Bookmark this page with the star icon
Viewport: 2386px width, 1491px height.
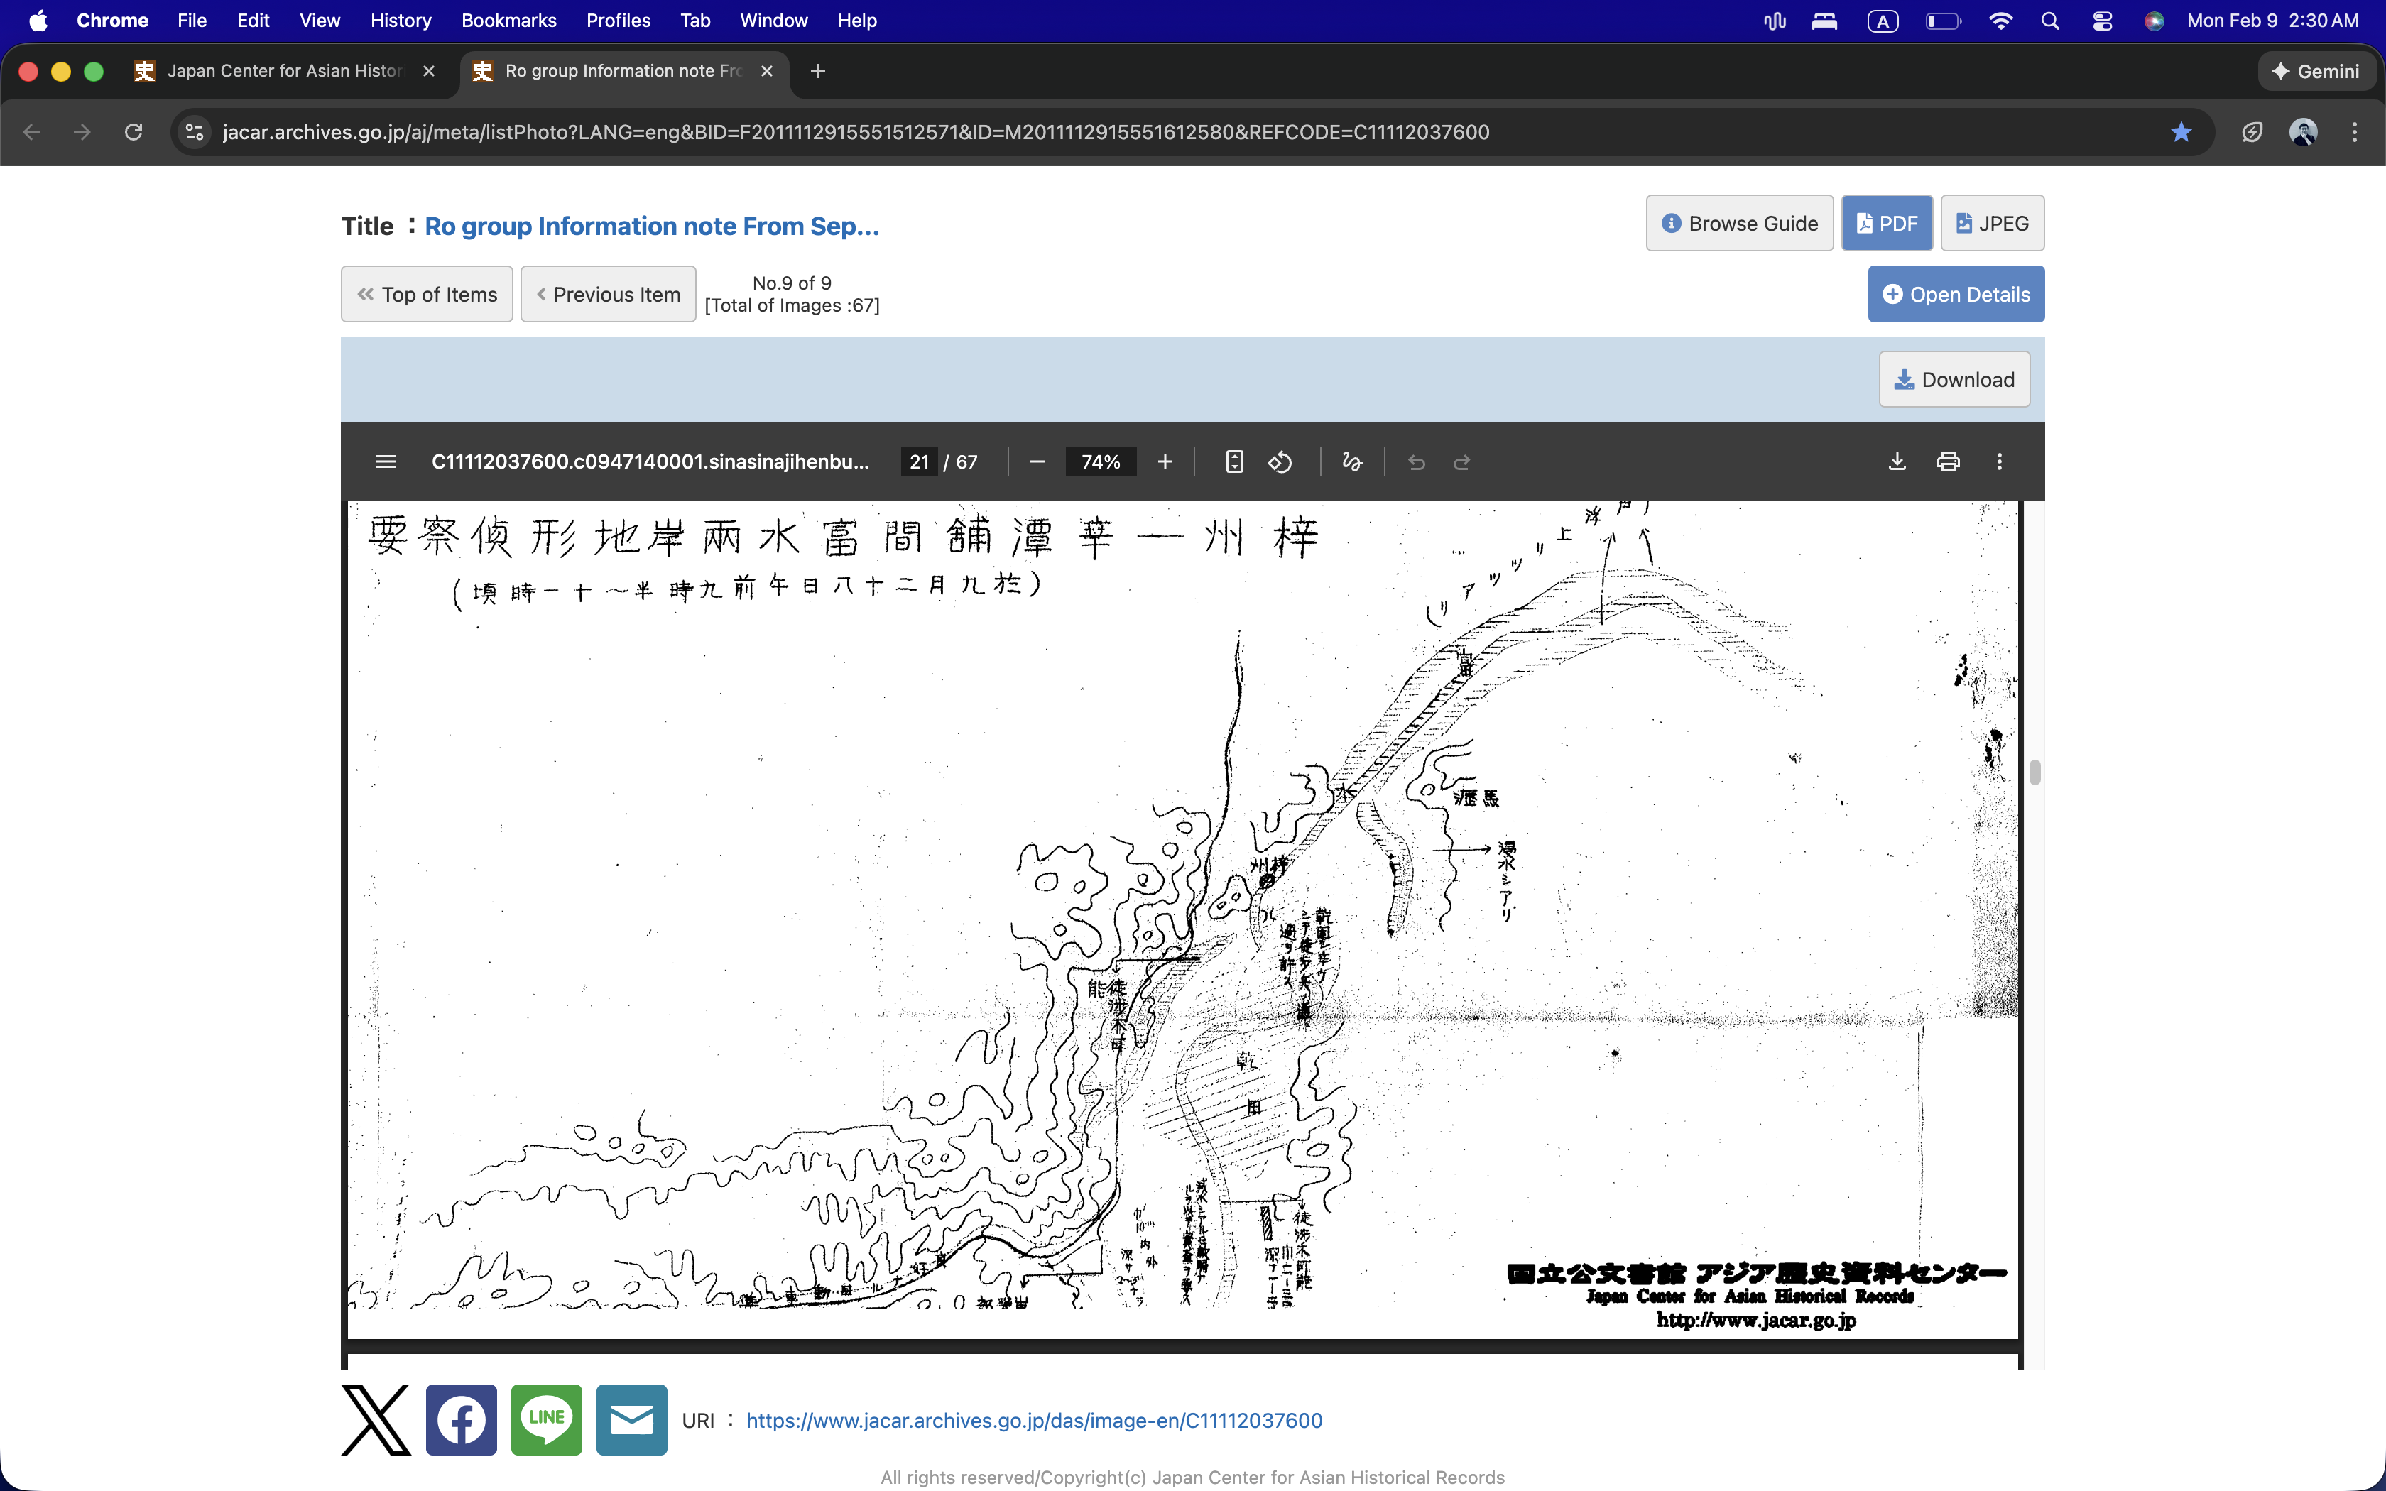coord(2180,132)
